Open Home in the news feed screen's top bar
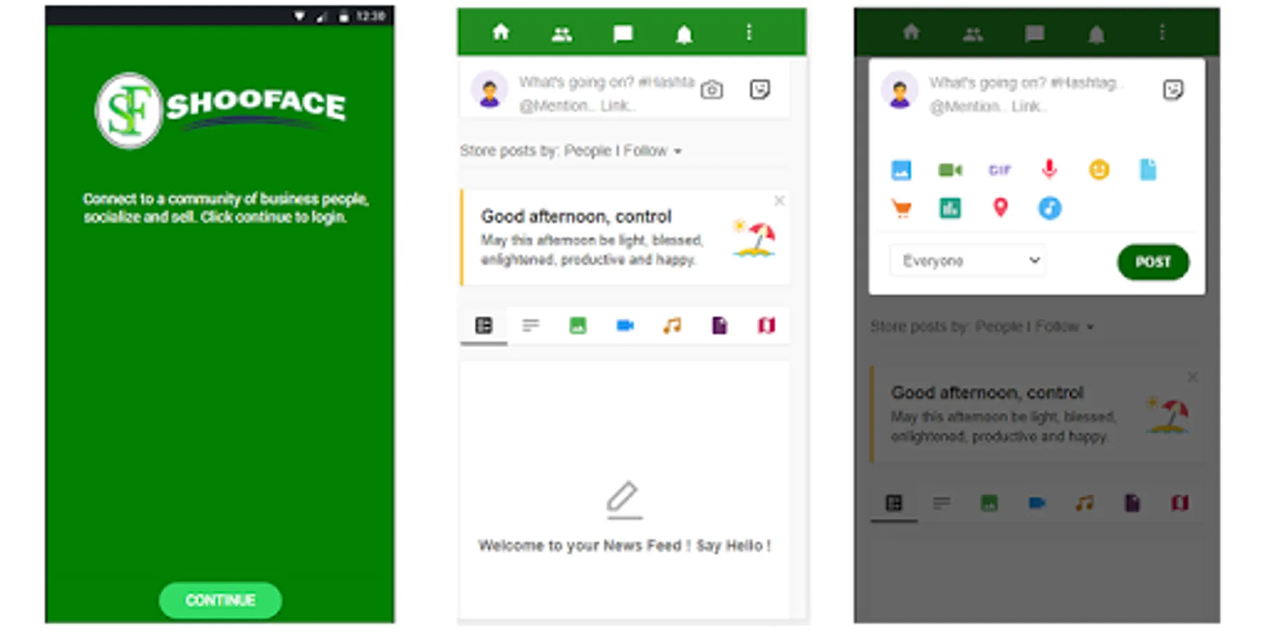 coord(501,32)
